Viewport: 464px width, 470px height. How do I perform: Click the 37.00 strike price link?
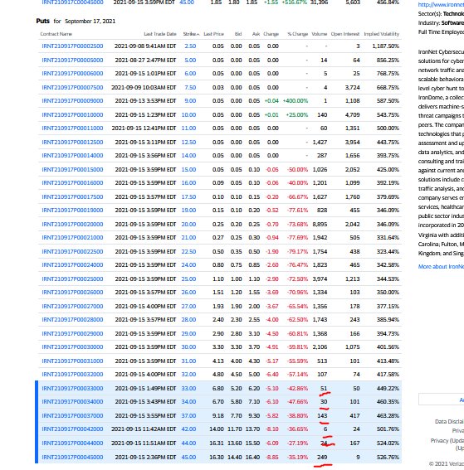(x=188, y=416)
